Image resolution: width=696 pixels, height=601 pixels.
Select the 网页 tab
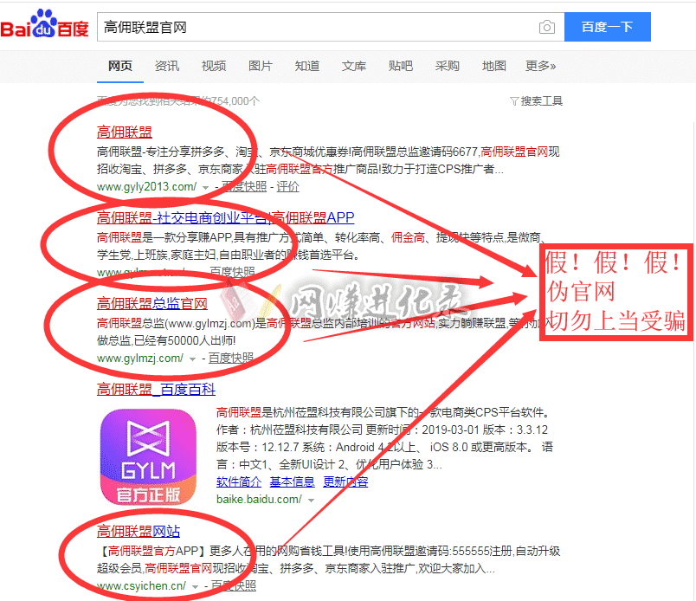[120, 66]
